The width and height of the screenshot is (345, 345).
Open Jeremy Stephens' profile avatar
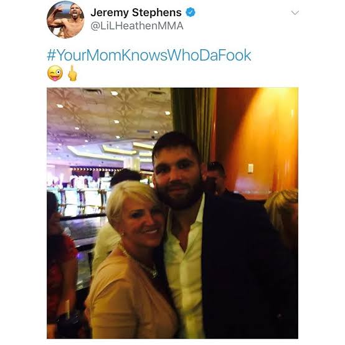(x=65, y=19)
